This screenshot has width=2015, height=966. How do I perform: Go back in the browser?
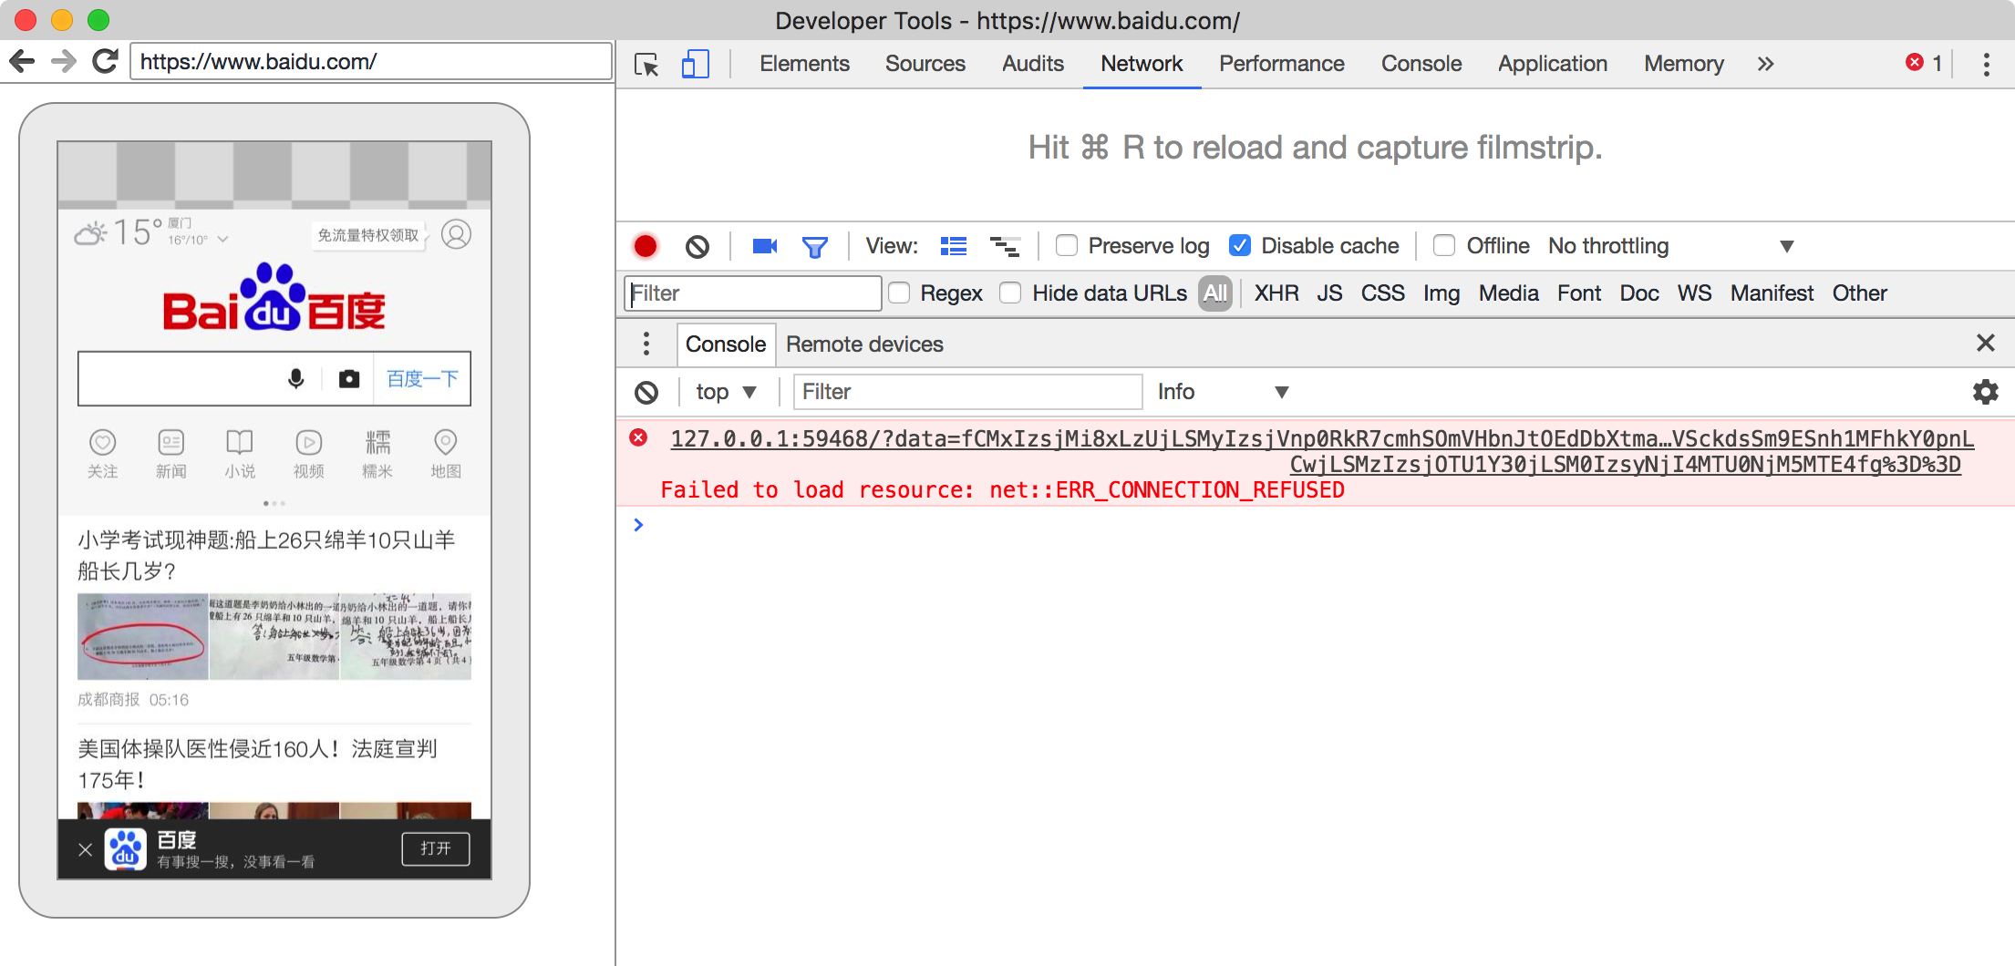pos(22,62)
